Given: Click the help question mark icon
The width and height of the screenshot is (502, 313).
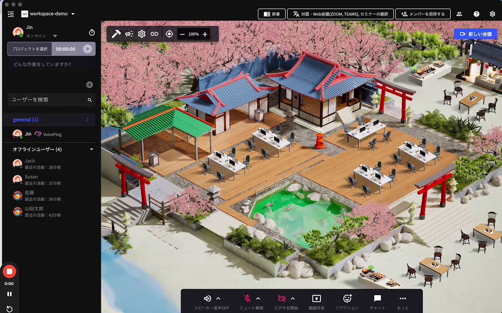Looking at the screenshot, I should [476, 14].
